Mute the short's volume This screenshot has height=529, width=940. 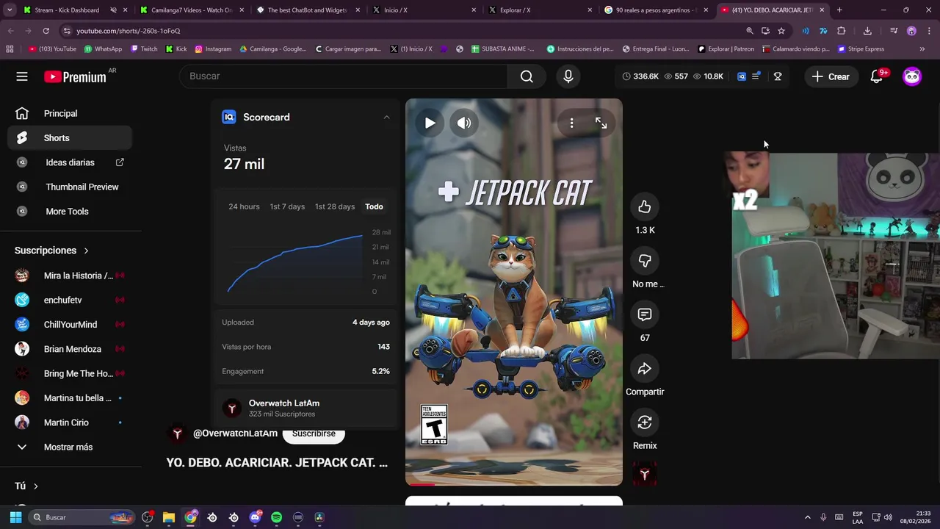pos(464,123)
